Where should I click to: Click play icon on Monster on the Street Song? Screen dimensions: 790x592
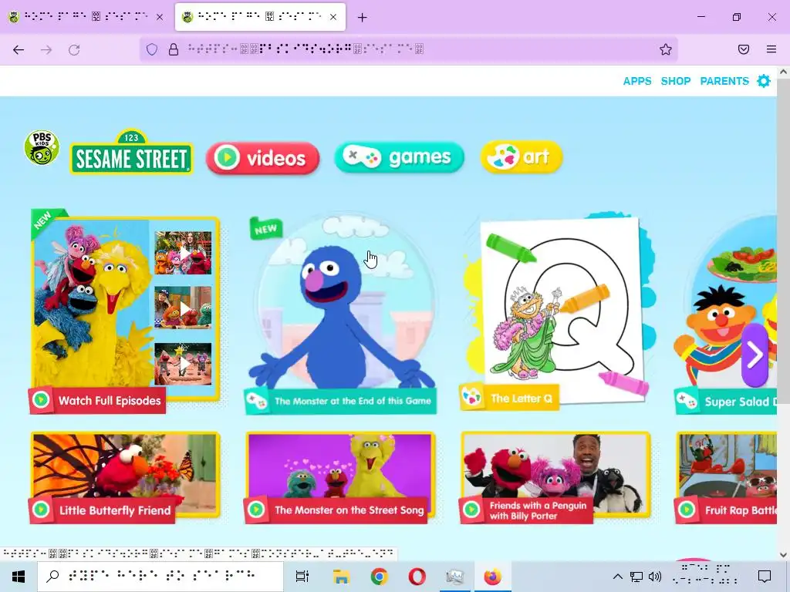pyautogui.click(x=256, y=510)
